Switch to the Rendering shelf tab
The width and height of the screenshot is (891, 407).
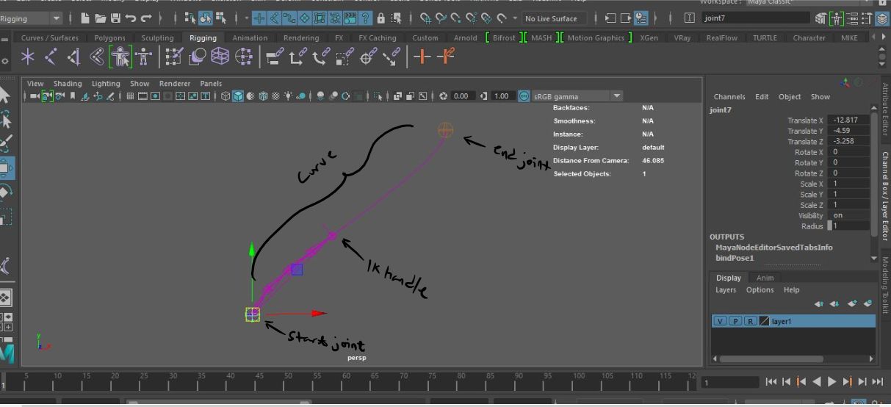tap(302, 38)
